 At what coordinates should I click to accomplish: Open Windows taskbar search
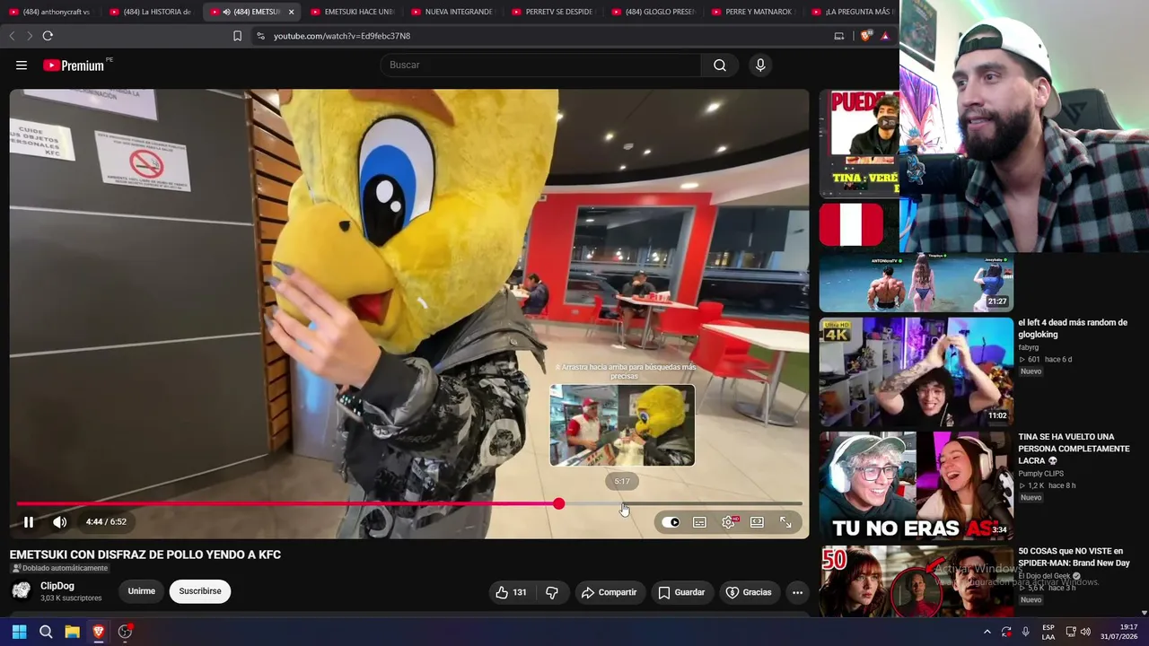coord(46,632)
